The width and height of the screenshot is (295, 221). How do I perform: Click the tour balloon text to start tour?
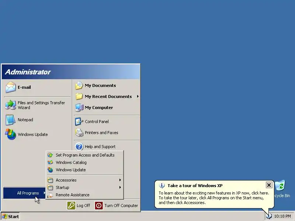(214, 198)
